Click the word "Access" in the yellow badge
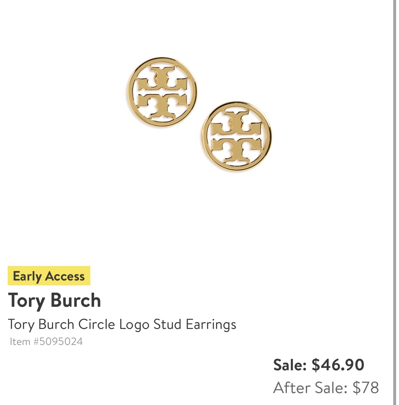Screen dimensions: 399x405 65,276
